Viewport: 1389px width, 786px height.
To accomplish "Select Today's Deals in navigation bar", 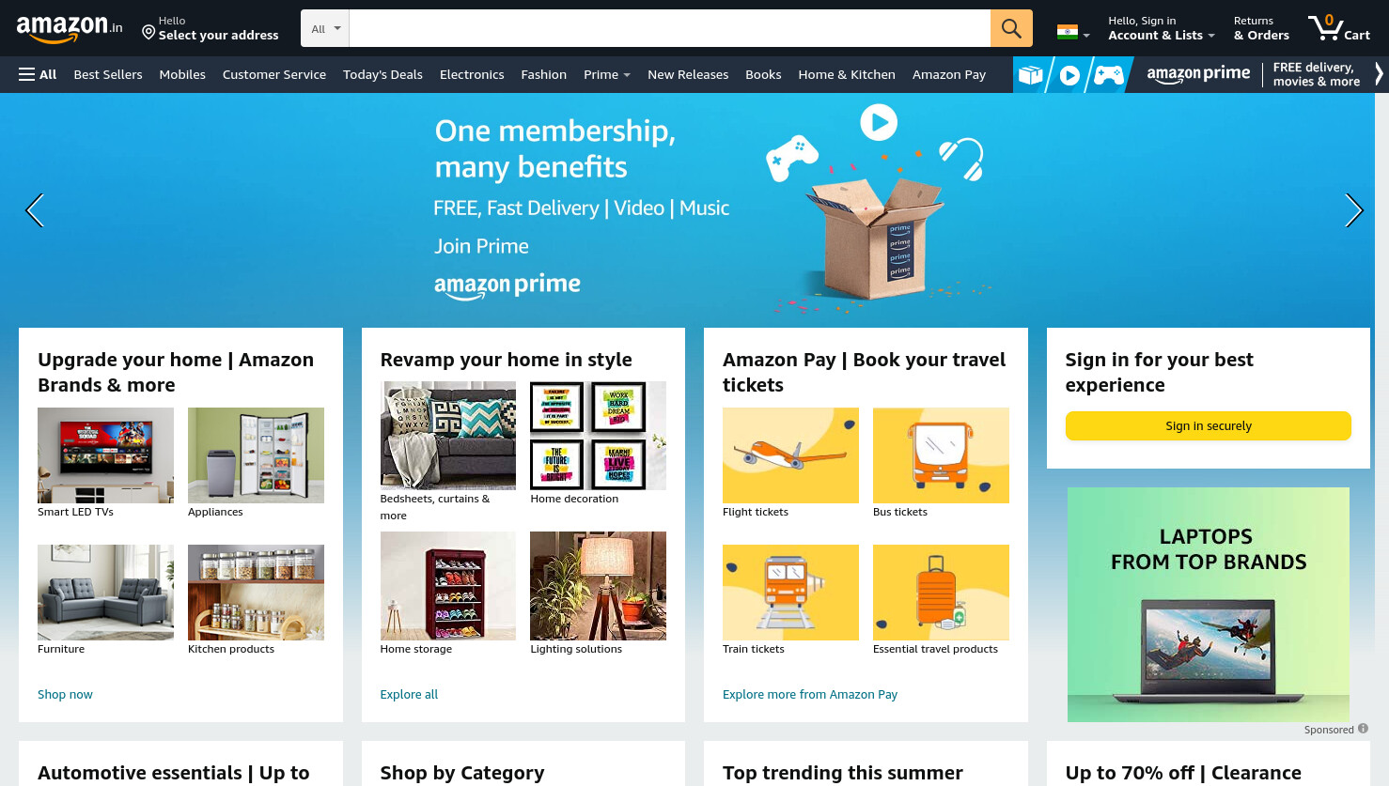I will [382, 74].
